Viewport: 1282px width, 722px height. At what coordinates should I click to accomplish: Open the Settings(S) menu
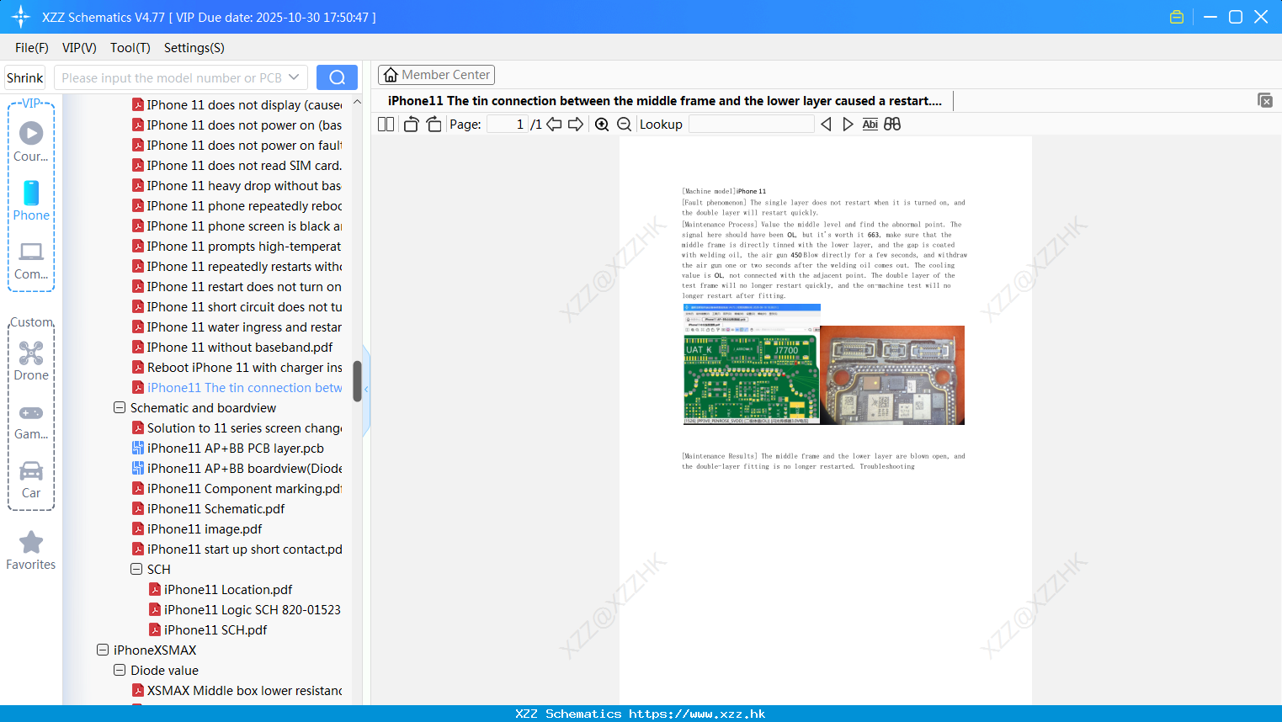[194, 48]
